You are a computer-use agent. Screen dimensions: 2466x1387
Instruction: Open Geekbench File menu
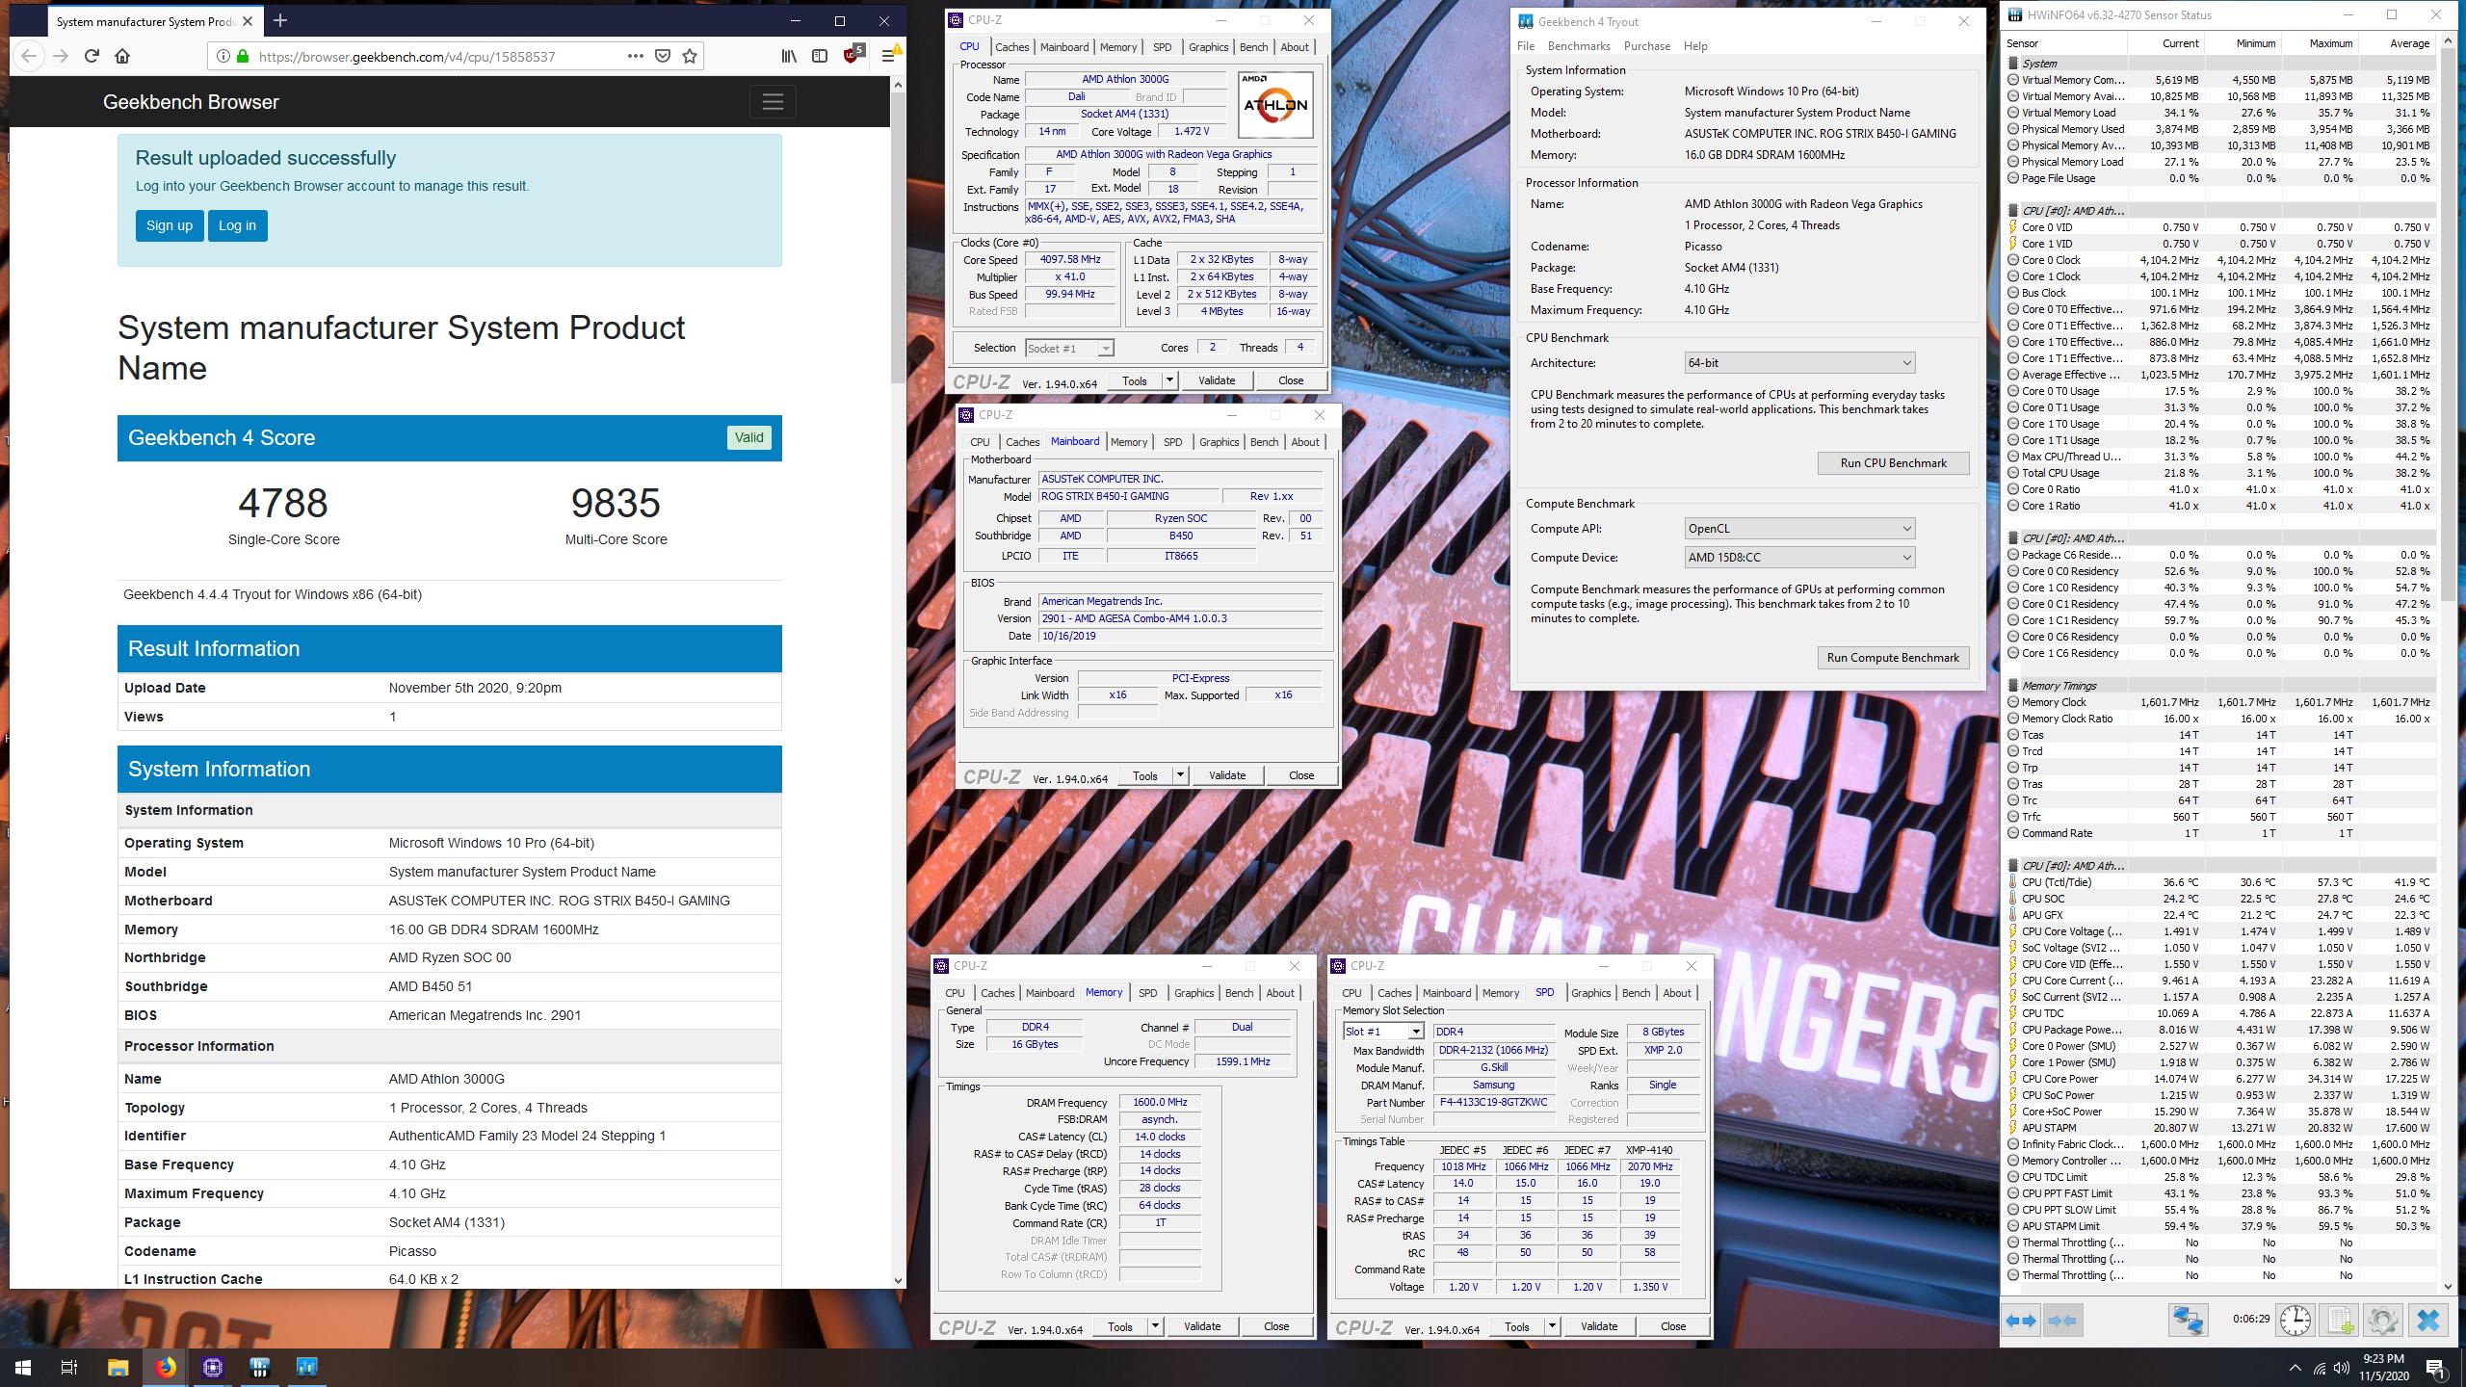point(1526,46)
